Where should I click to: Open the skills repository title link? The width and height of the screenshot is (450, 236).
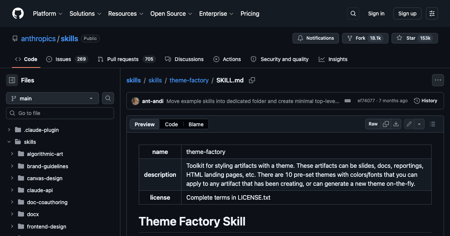(x=69, y=39)
